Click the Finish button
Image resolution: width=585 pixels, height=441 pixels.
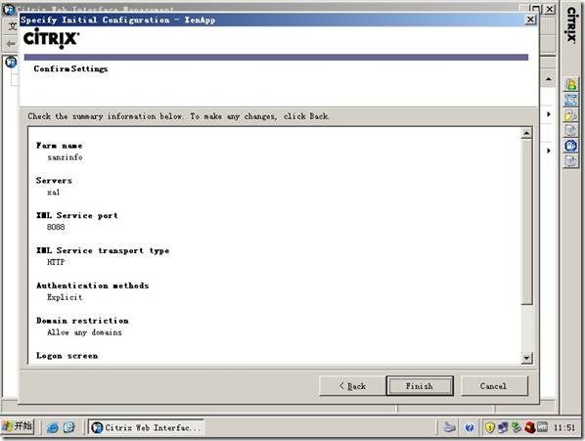pyautogui.click(x=420, y=386)
